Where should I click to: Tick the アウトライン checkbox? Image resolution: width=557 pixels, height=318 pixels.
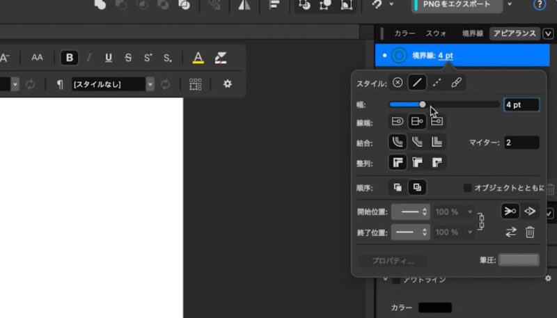point(395,280)
